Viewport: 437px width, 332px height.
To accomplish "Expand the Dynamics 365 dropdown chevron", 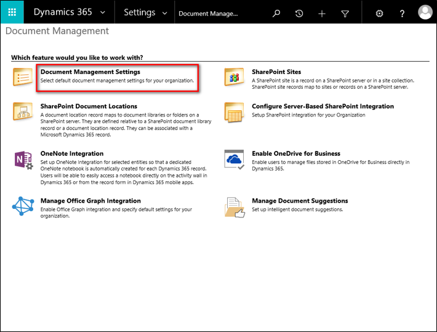I will tap(102, 13).
